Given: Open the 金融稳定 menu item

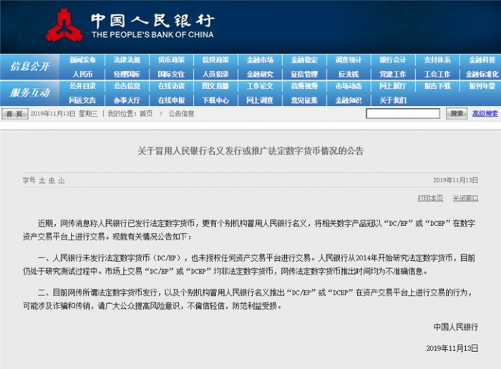Looking at the screenshot, I should click(x=304, y=60).
